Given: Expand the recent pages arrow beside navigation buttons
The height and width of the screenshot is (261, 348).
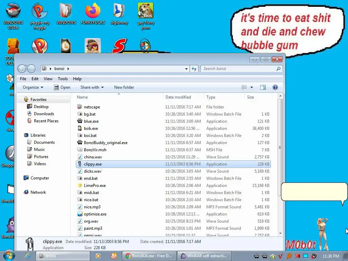Looking at the screenshot, I should coord(38,69).
